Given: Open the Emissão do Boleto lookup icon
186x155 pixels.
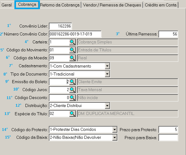Looking at the screenshot, I should coord(72,82).
